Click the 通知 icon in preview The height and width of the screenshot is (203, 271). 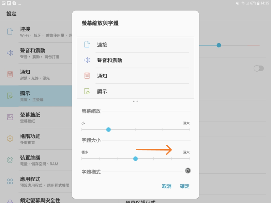coord(87,76)
